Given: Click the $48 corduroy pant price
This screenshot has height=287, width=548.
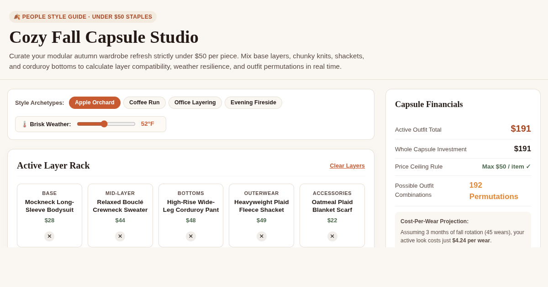Looking at the screenshot, I should point(191,220).
